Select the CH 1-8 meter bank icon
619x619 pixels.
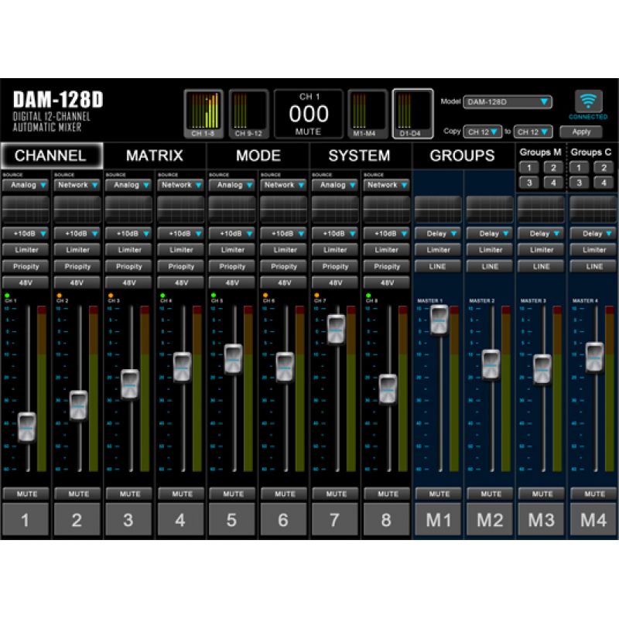[203, 114]
